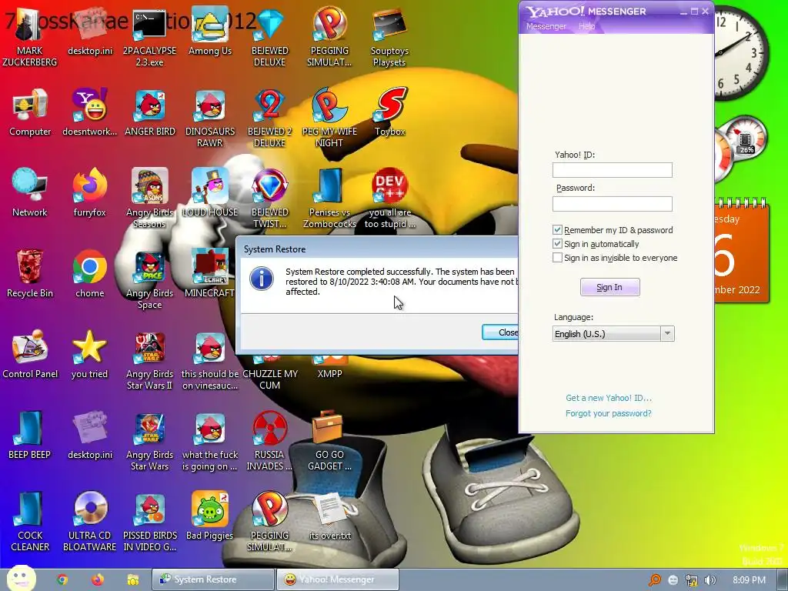Launch Chrome from the taskbar
Screen dimensions: 788x591
[62, 579]
